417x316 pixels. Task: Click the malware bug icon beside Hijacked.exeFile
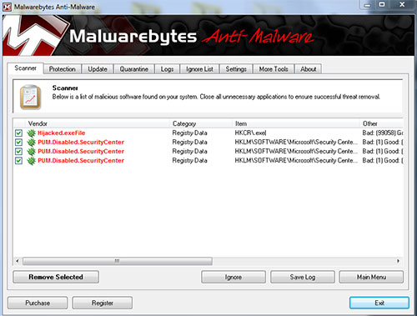click(31, 133)
